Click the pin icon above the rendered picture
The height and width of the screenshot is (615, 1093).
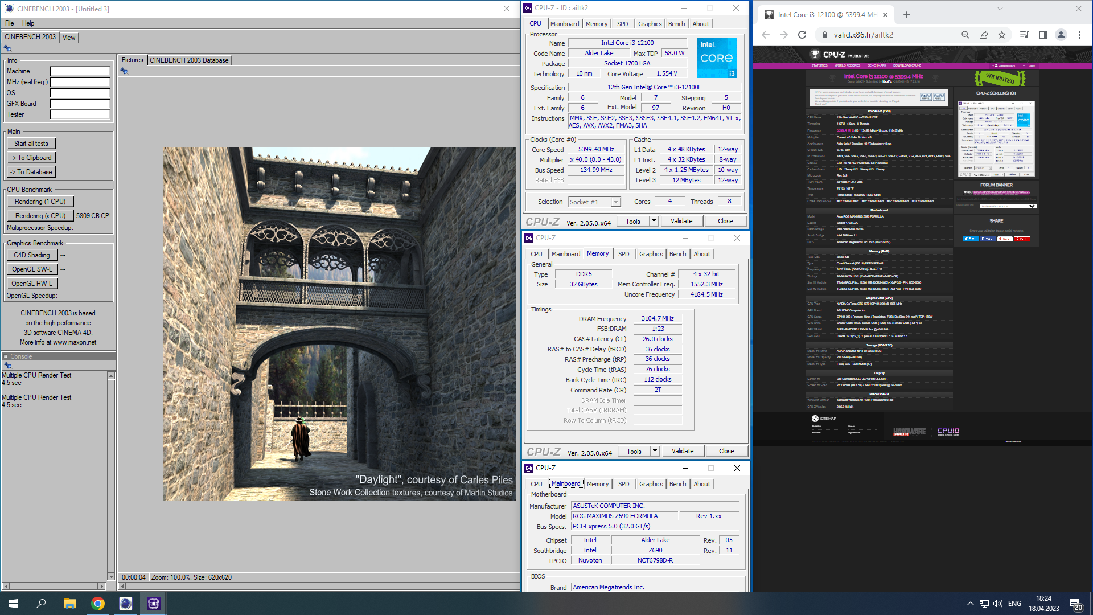click(124, 71)
